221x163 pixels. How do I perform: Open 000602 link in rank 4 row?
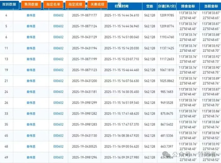point(58,15)
